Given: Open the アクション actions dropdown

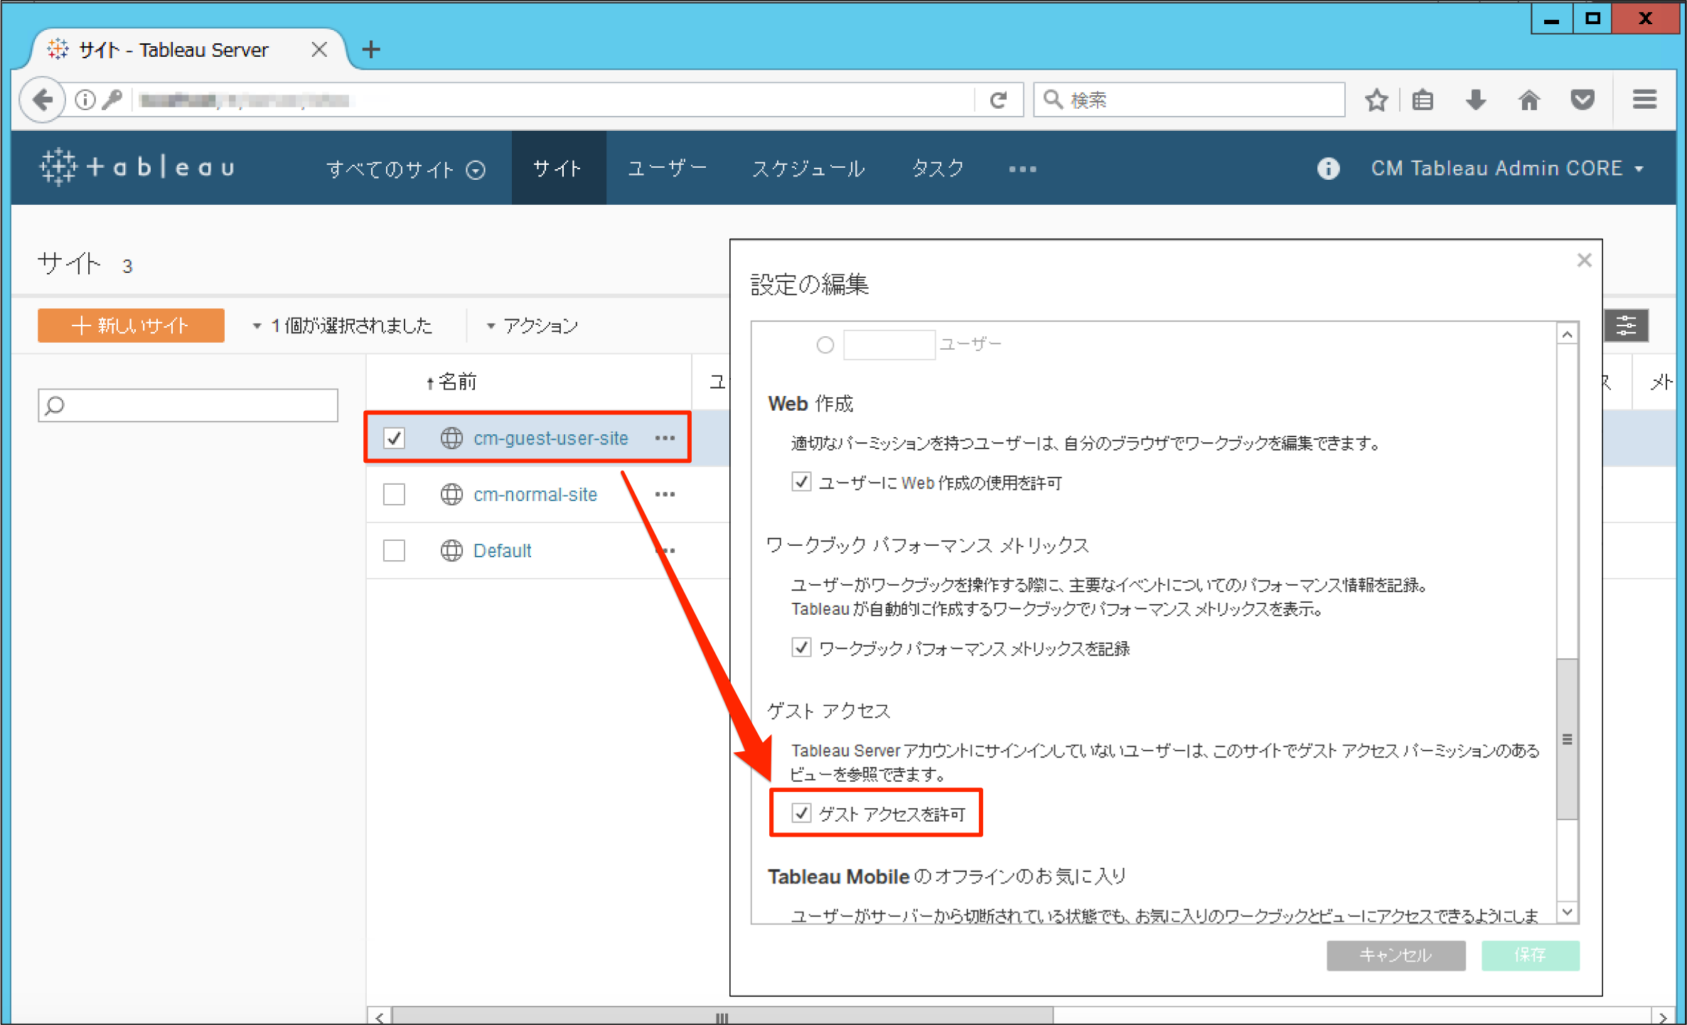Looking at the screenshot, I should tap(532, 326).
